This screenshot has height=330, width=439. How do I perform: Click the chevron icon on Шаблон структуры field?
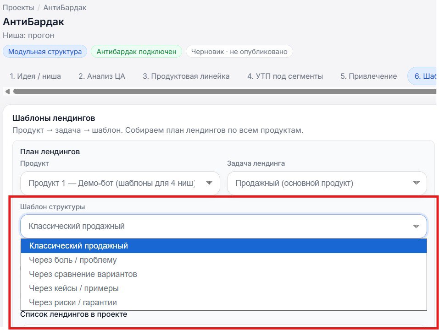[417, 226]
